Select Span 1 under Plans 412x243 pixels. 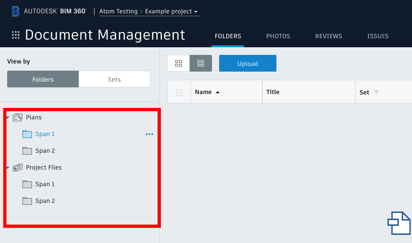tap(45, 134)
